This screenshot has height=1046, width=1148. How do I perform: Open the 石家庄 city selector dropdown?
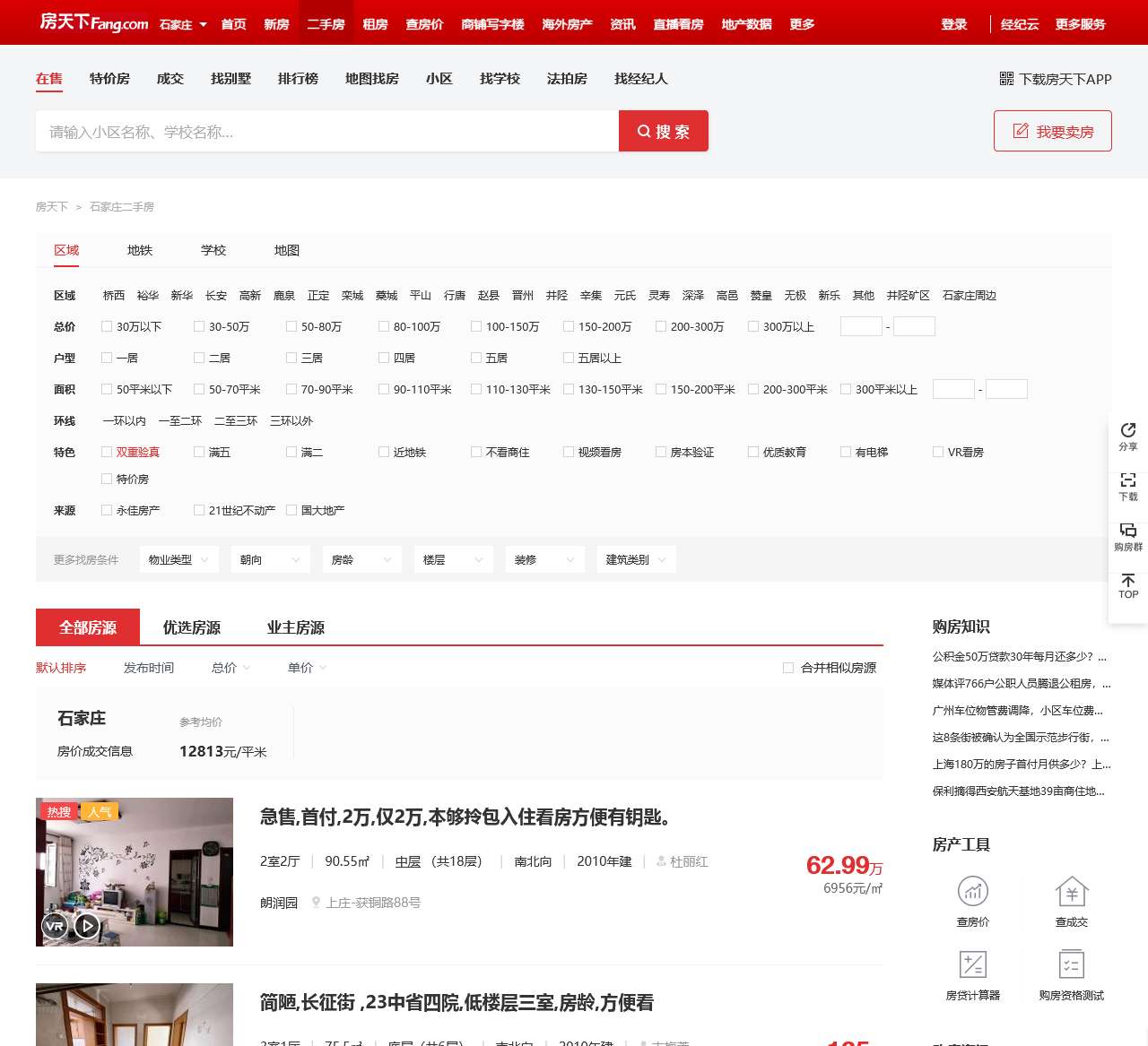tap(180, 24)
